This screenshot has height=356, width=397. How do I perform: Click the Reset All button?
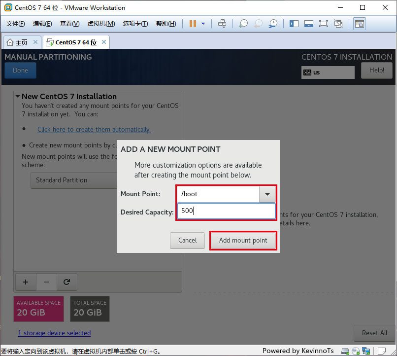point(374,333)
